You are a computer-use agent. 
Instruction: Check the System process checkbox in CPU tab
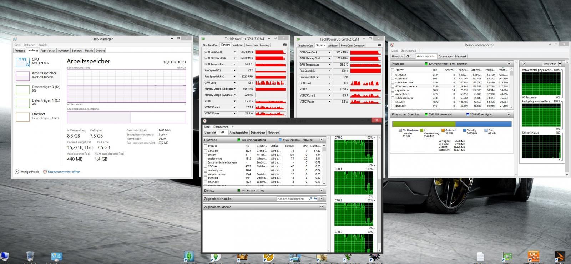click(205, 155)
